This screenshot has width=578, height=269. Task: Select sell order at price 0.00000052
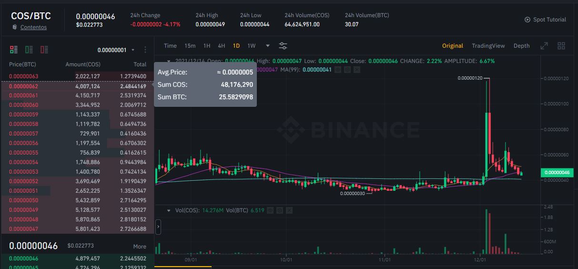pos(77,181)
